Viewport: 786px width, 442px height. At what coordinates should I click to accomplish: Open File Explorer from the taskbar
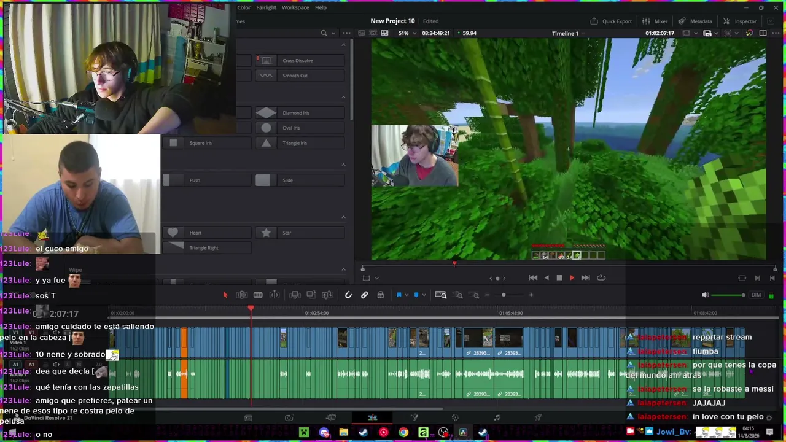point(343,433)
